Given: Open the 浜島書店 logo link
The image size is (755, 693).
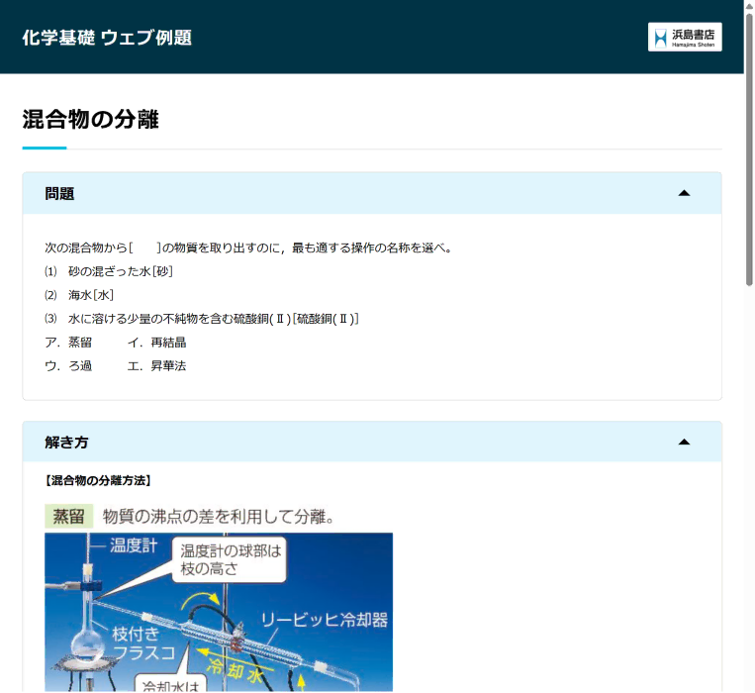Looking at the screenshot, I should tap(684, 37).
